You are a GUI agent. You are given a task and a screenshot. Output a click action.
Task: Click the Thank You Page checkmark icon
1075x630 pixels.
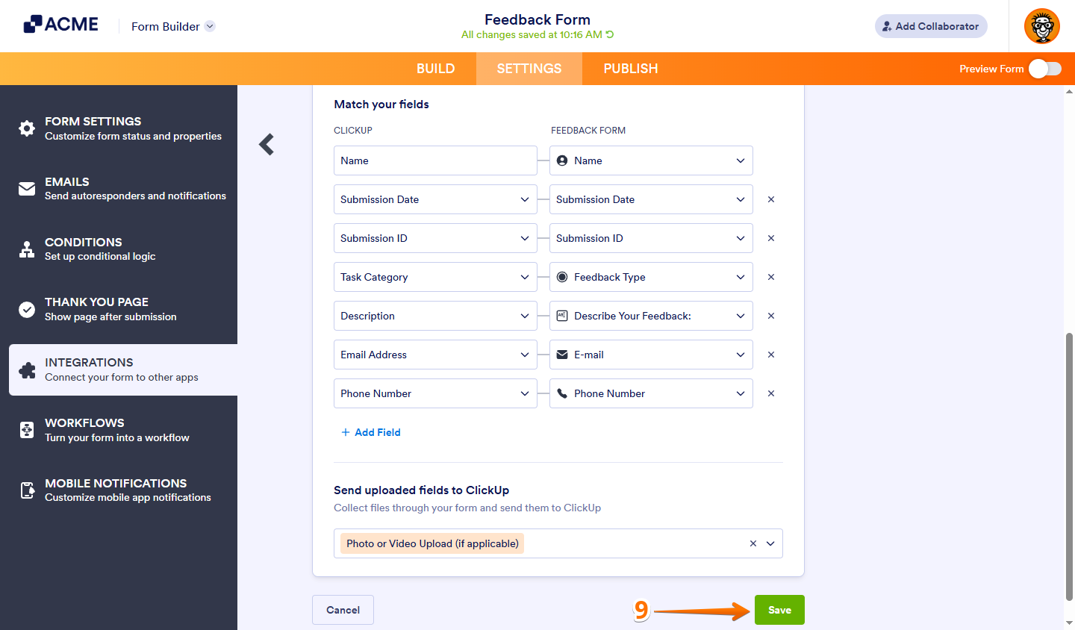coord(26,308)
